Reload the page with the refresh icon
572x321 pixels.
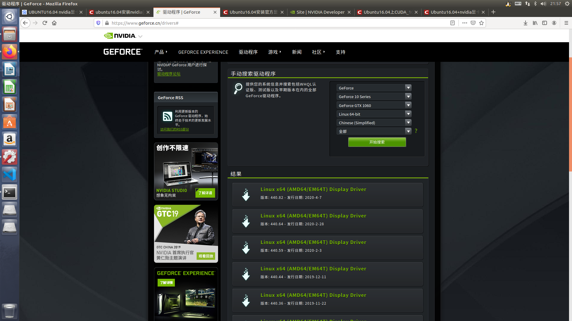45,23
